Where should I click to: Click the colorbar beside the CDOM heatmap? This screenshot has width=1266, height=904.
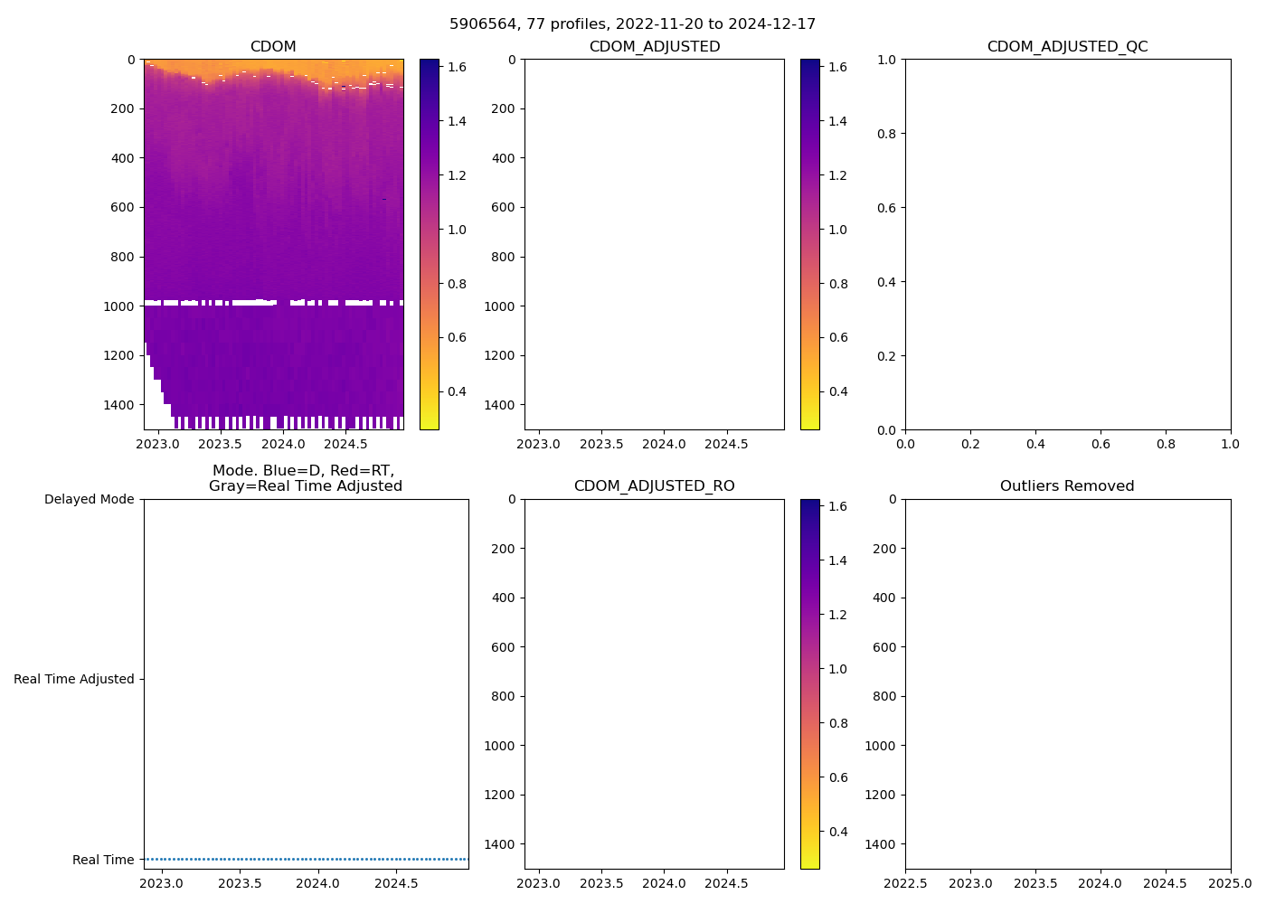[430, 244]
